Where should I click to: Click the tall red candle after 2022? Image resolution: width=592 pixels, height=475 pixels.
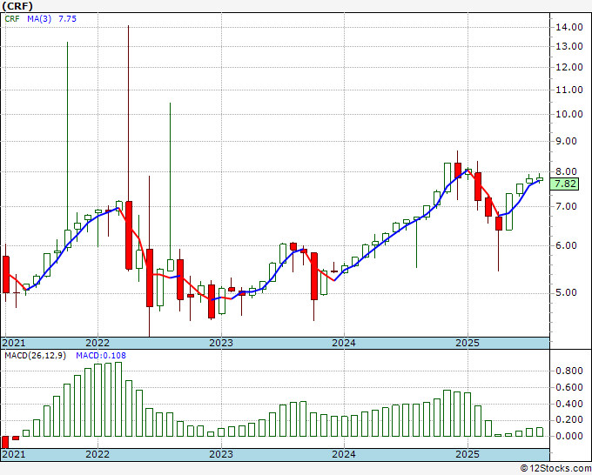(x=129, y=236)
